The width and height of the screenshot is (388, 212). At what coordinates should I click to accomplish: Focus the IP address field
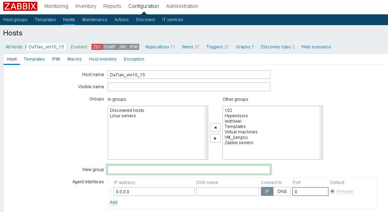pyautogui.click(x=154, y=192)
